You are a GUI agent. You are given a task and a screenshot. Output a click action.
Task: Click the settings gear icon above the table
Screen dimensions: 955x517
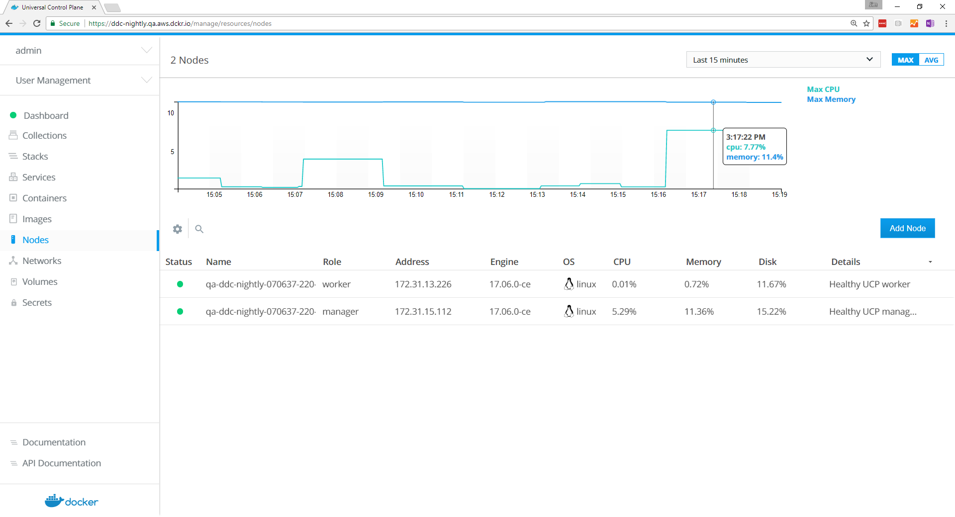178,229
